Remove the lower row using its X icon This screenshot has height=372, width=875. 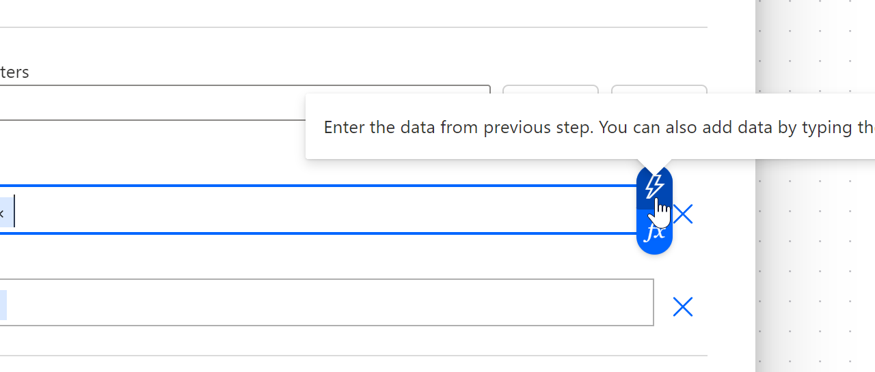click(683, 307)
